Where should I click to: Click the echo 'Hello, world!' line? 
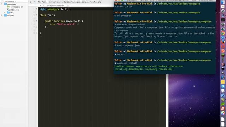(x=64, y=24)
